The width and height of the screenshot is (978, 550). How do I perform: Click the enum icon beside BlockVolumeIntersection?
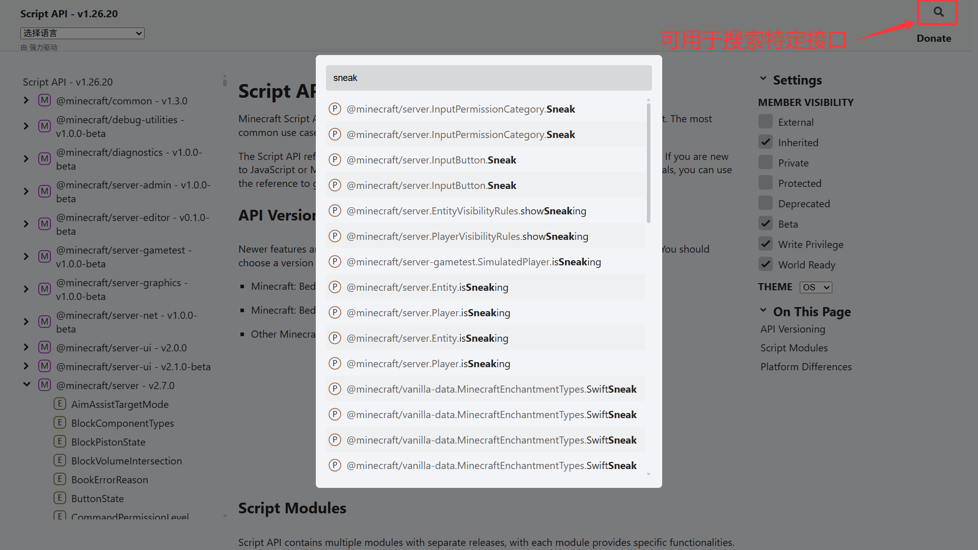click(x=60, y=460)
